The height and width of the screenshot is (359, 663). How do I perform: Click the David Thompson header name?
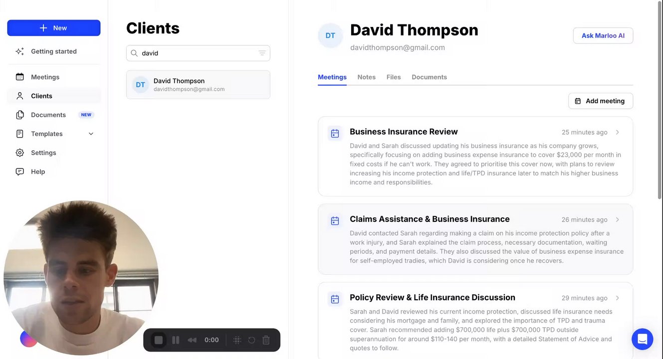(x=414, y=30)
